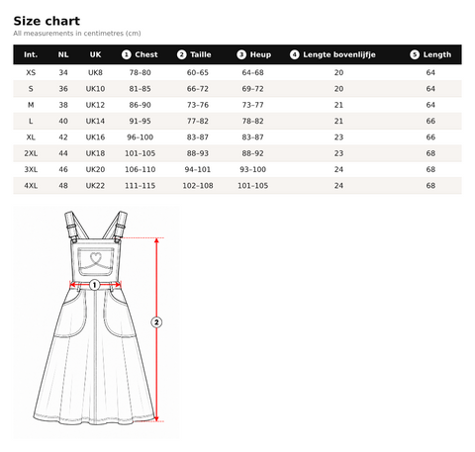Click chest value '81-85'
This screenshot has height=452, width=475.
140,89
